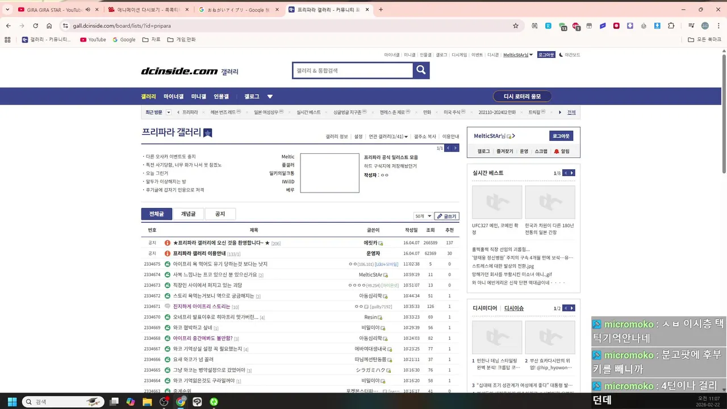Click Chrome profile avatar icon
Viewport: 727px width, 409px height.
705,26
